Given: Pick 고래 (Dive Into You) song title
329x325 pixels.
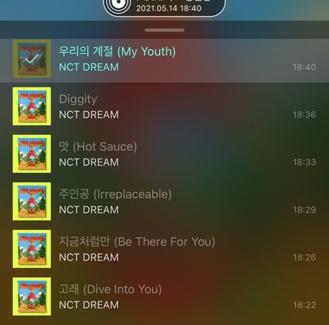Looking at the screenshot, I should point(110,289).
